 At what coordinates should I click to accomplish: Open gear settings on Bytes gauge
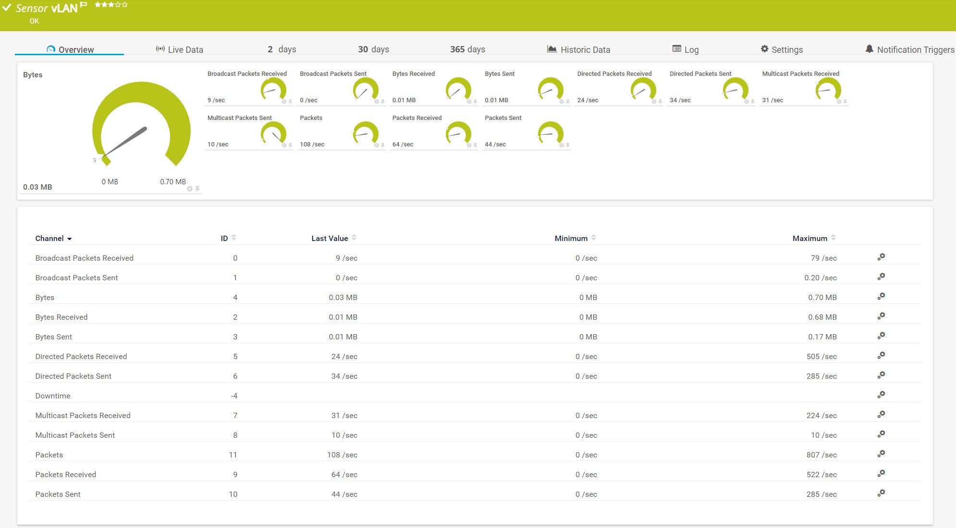click(190, 189)
